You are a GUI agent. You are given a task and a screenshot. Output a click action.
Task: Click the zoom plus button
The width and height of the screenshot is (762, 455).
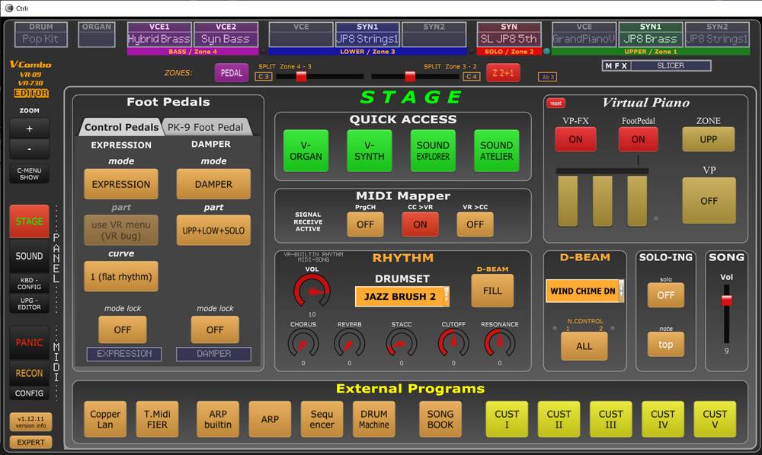point(29,129)
